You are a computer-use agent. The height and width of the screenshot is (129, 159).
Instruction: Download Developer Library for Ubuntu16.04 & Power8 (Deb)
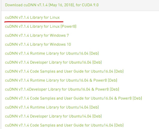(62, 89)
